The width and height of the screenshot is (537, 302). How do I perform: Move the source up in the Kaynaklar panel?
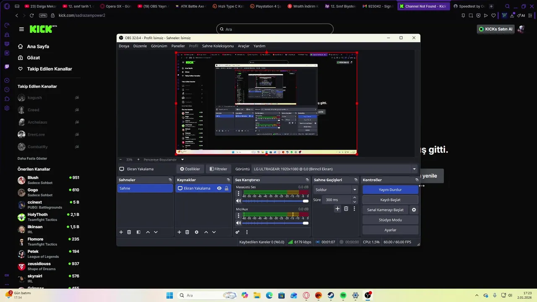click(206, 232)
